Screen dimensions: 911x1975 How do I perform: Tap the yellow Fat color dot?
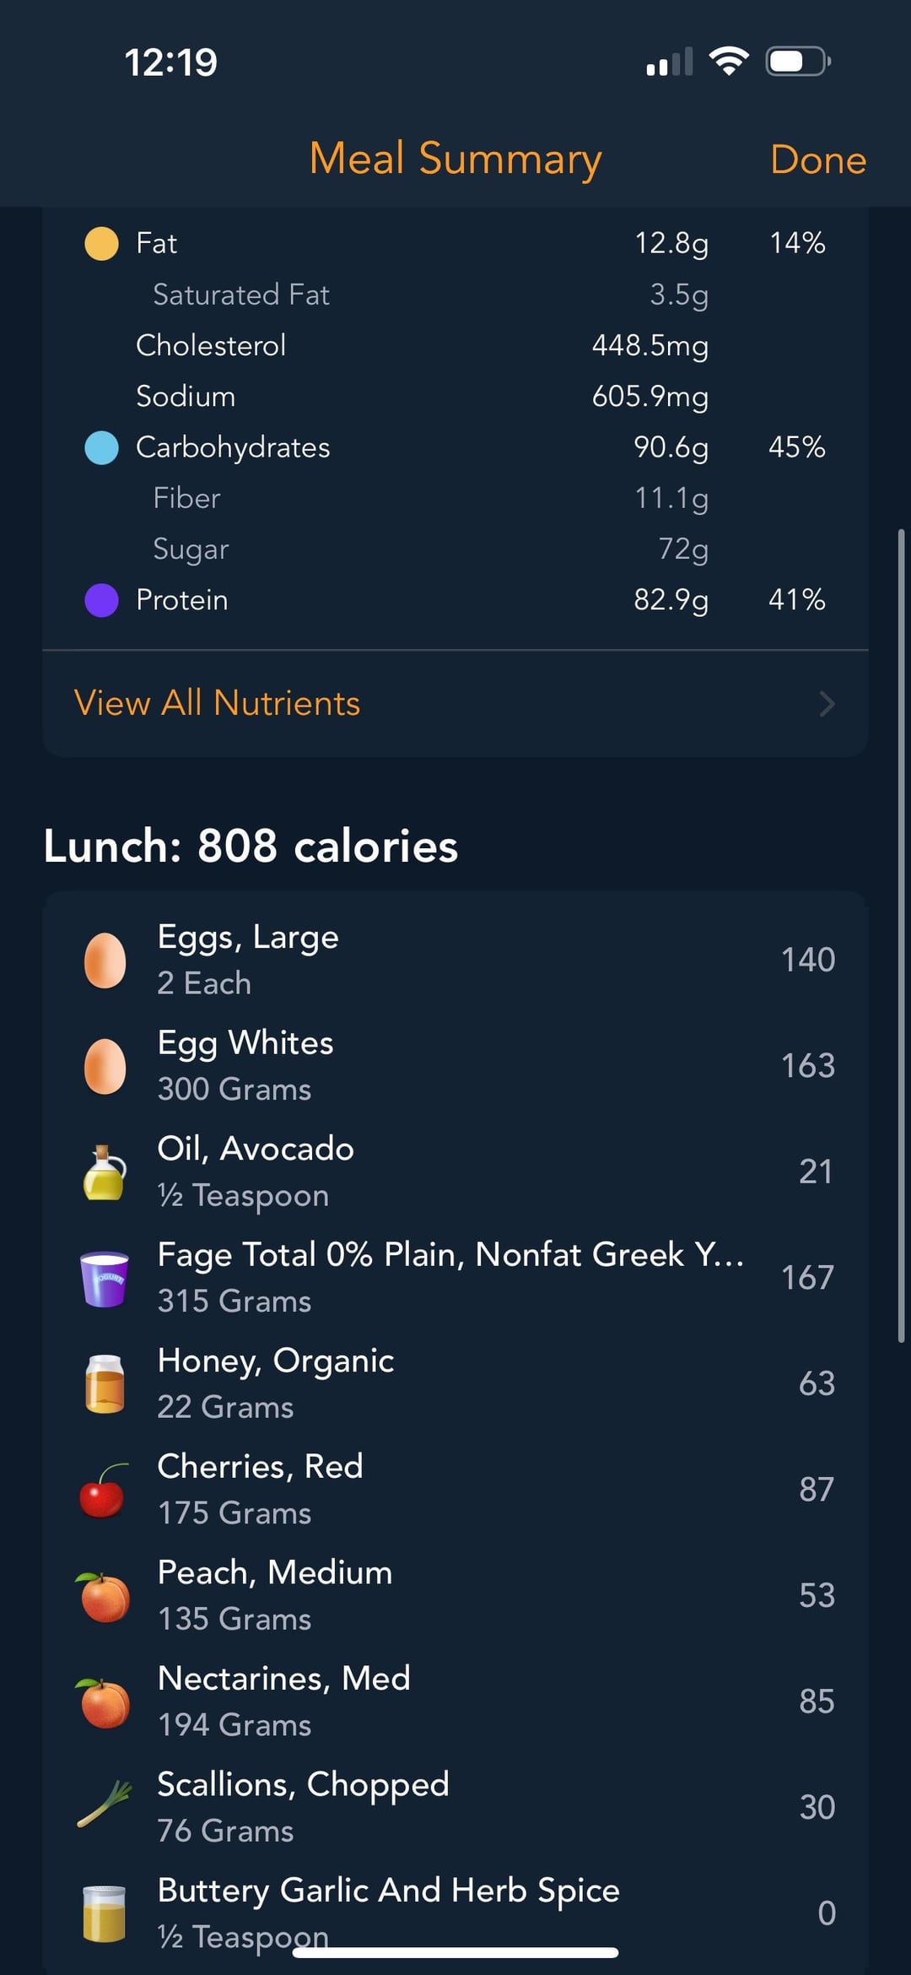coord(101,244)
